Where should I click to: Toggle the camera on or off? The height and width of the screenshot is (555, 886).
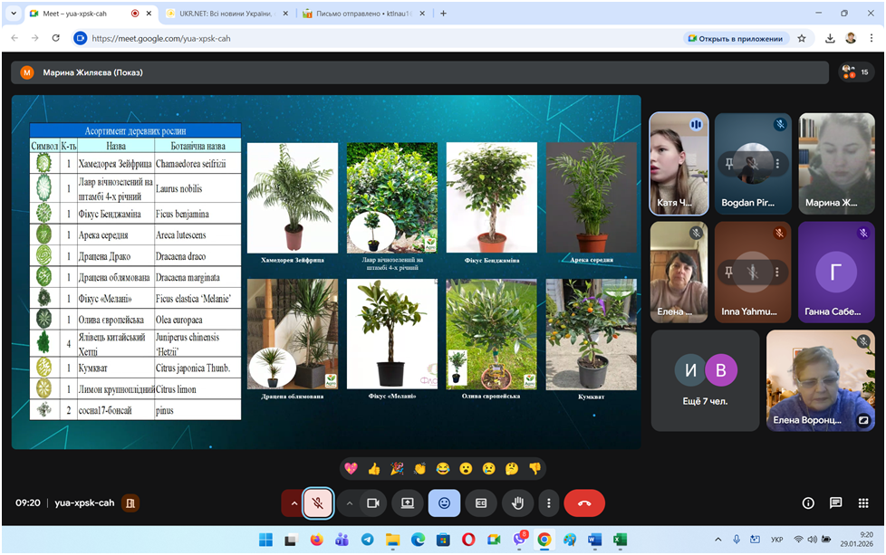(371, 502)
